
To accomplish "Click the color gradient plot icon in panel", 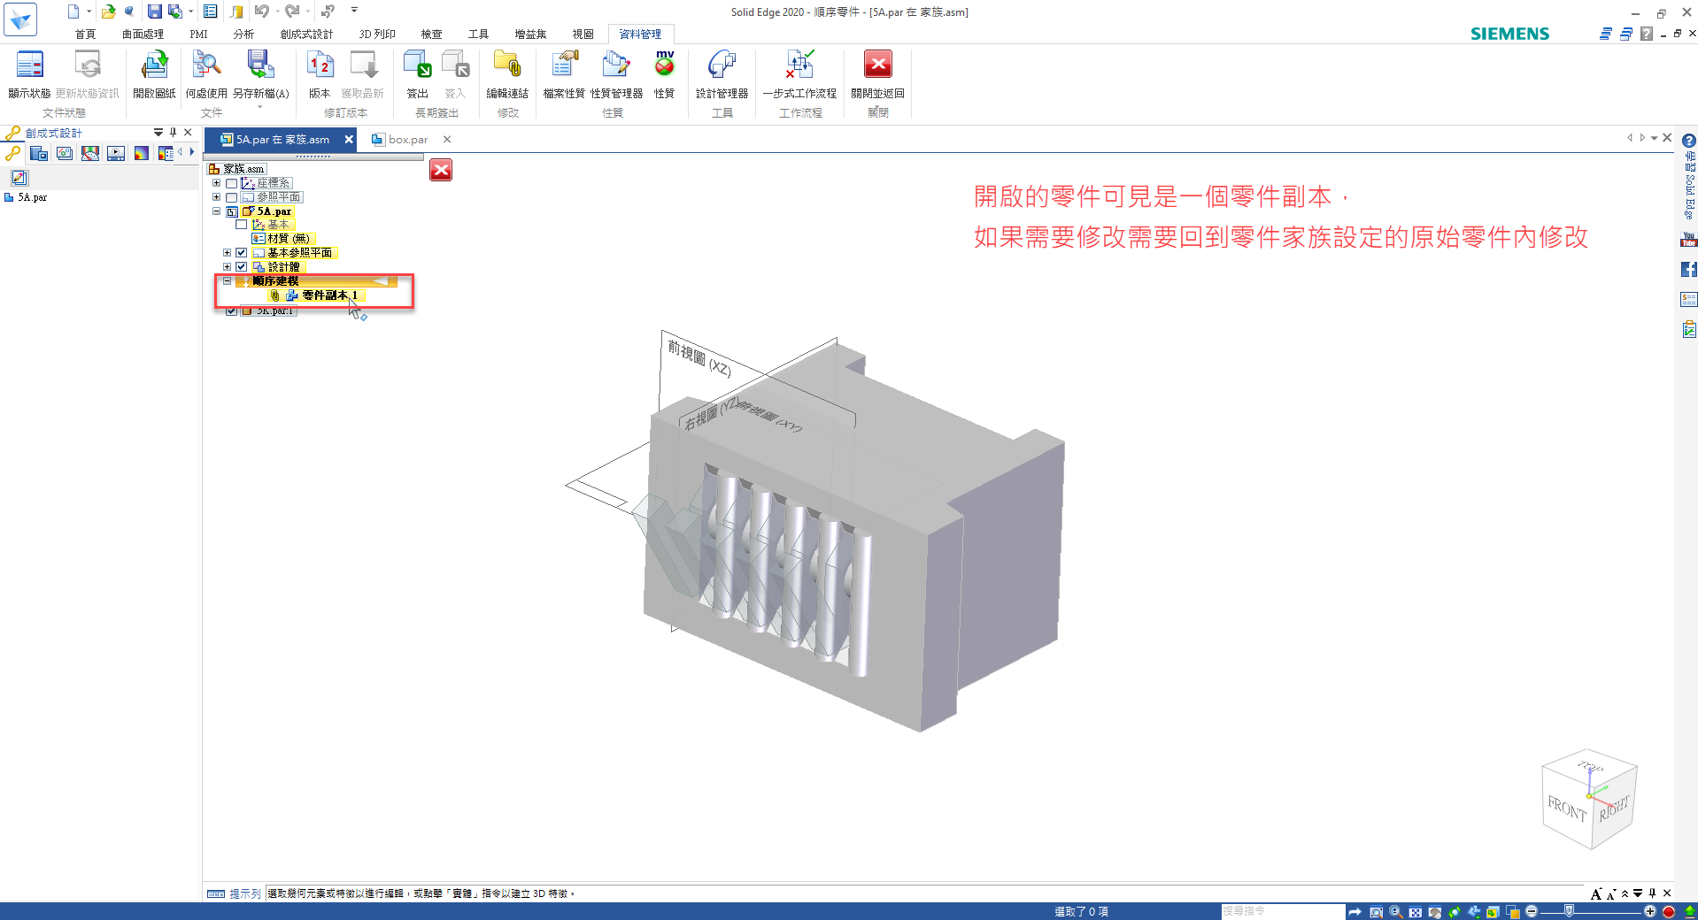I will 141,153.
